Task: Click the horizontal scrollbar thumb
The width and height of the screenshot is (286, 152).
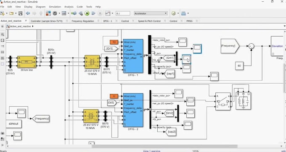Action: pos(164,146)
